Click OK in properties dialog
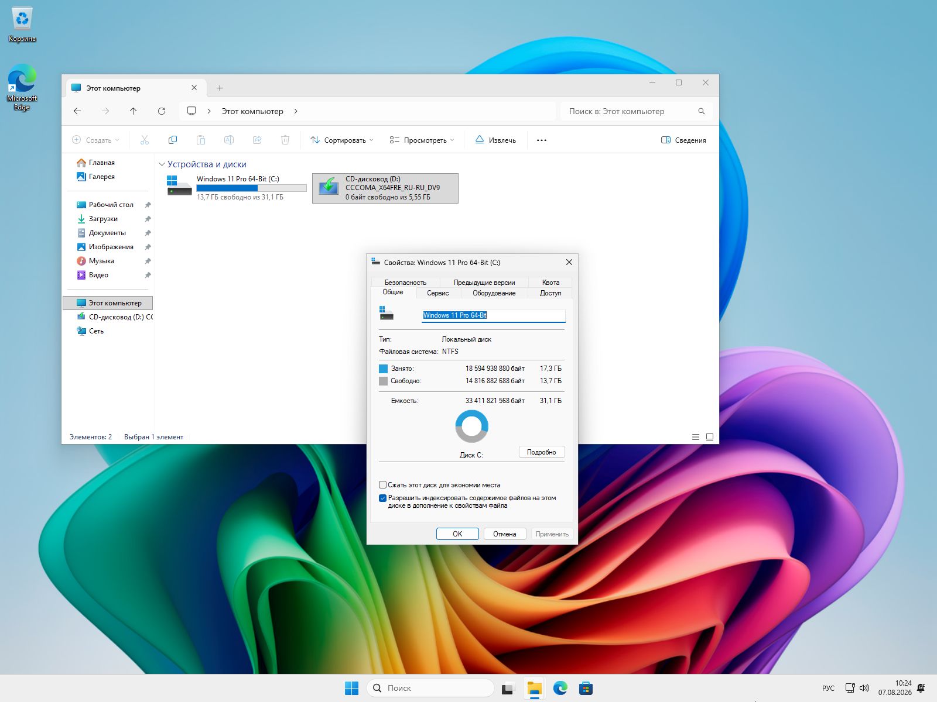The width and height of the screenshot is (937, 702). point(457,534)
